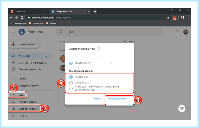Click the upload icon beside Импортировать
The image size is (199, 128).
[13, 102]
